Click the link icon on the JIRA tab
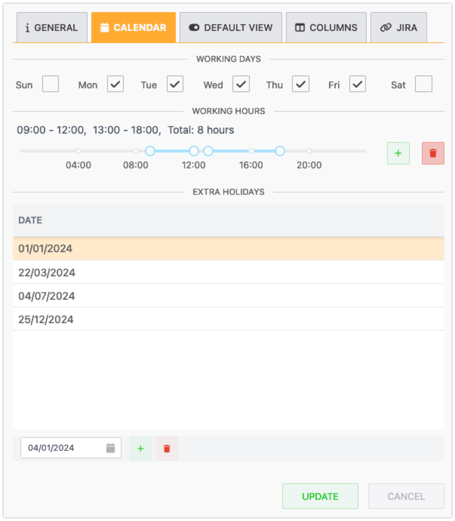The image size is (455, 521). click(385, 27)
